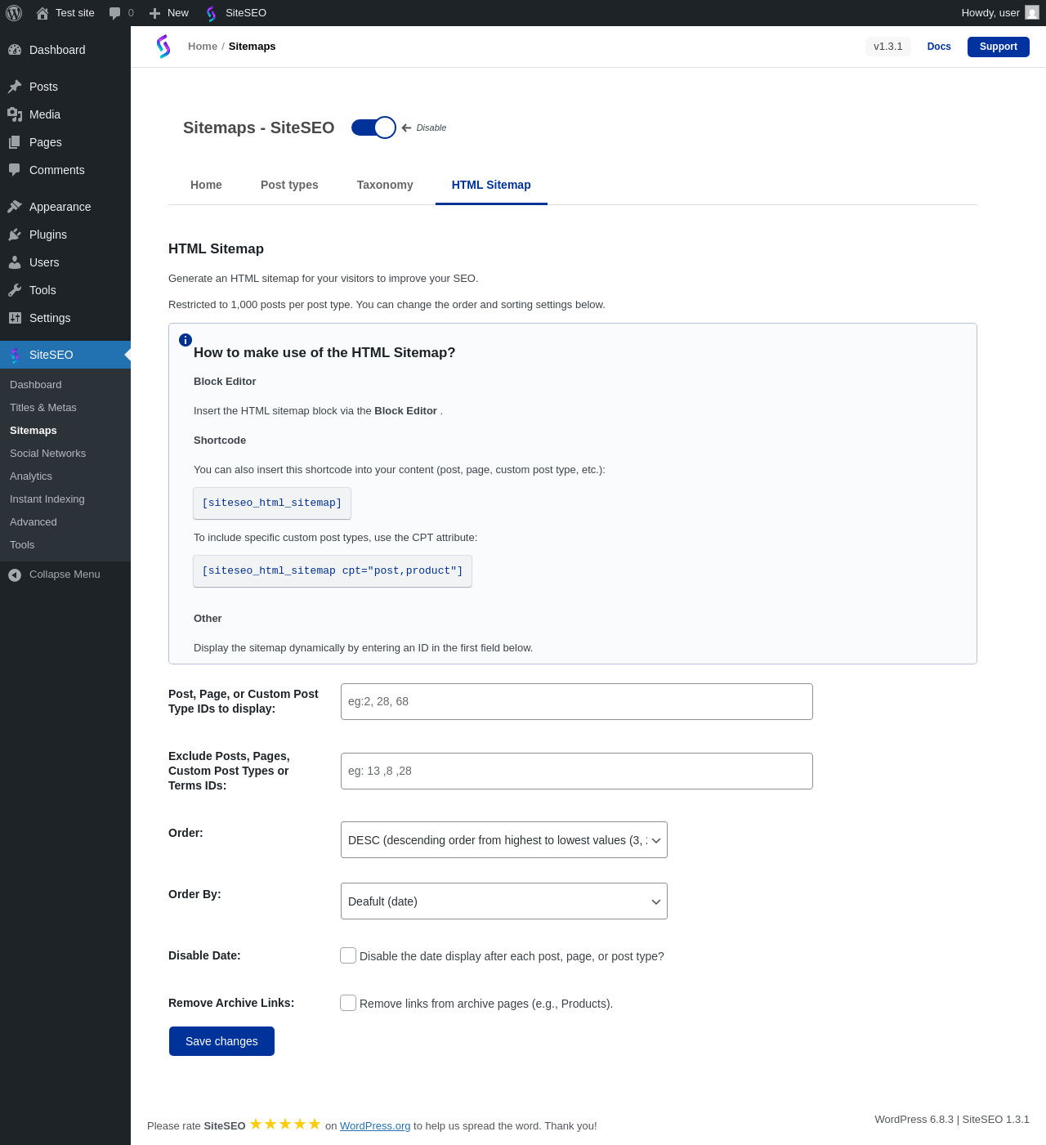This screenshot has height=1145, width=1046.
Task: Click the SiteSEO logo beside the breadcrumb
Action: 163,47
